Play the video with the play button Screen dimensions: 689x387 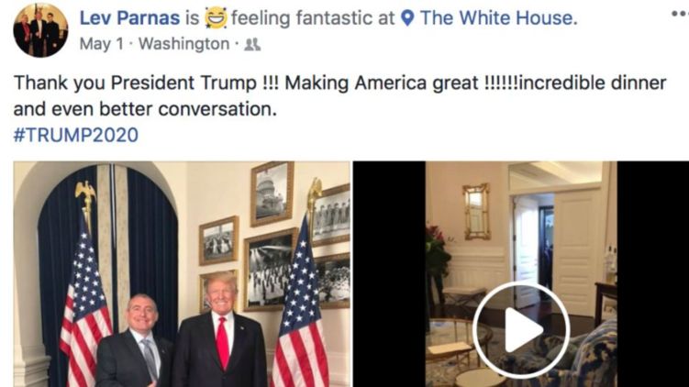click(x=521, y=330)
